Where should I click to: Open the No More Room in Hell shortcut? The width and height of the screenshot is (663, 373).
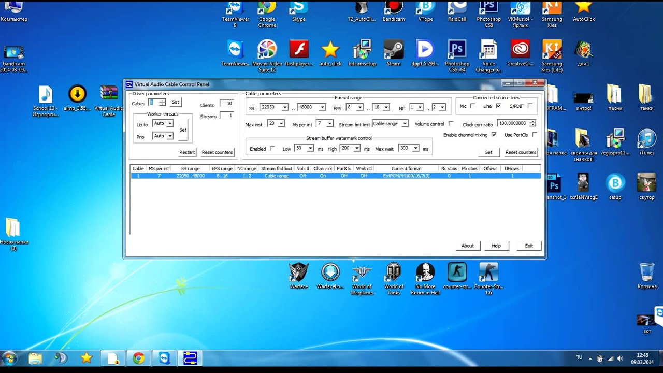pyautogui.click(x=426, y=279)
